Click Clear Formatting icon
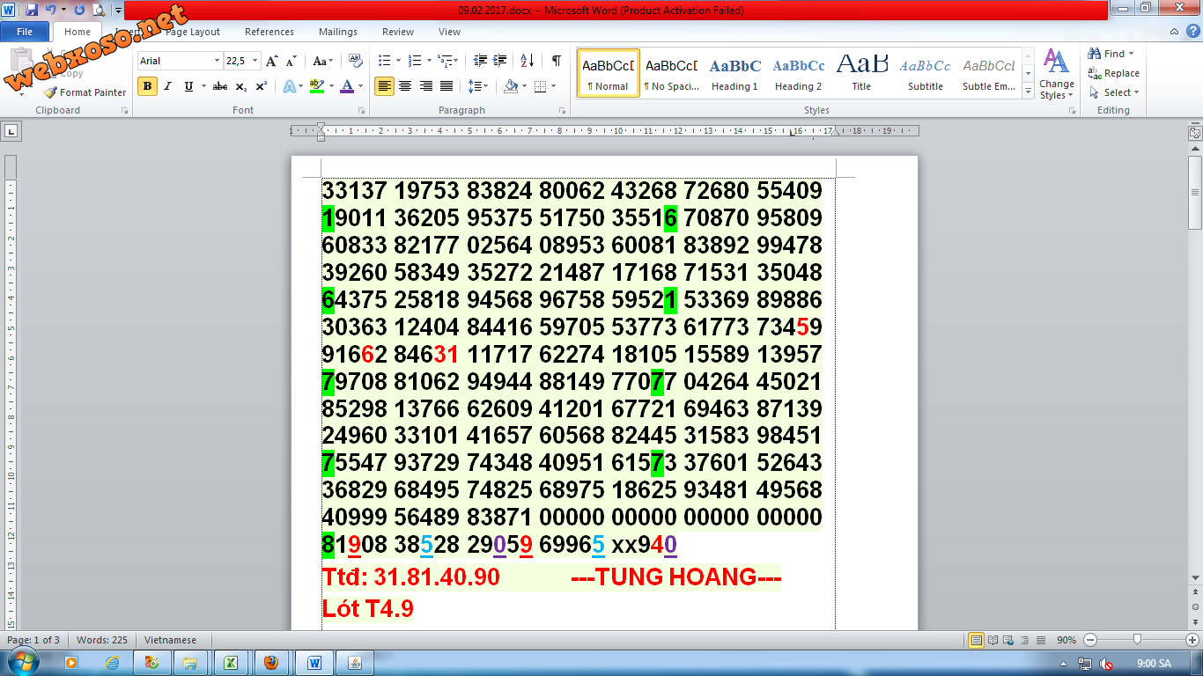 tap(356, 61)
